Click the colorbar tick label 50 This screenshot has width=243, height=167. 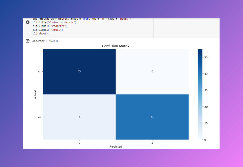pos(206,57)
